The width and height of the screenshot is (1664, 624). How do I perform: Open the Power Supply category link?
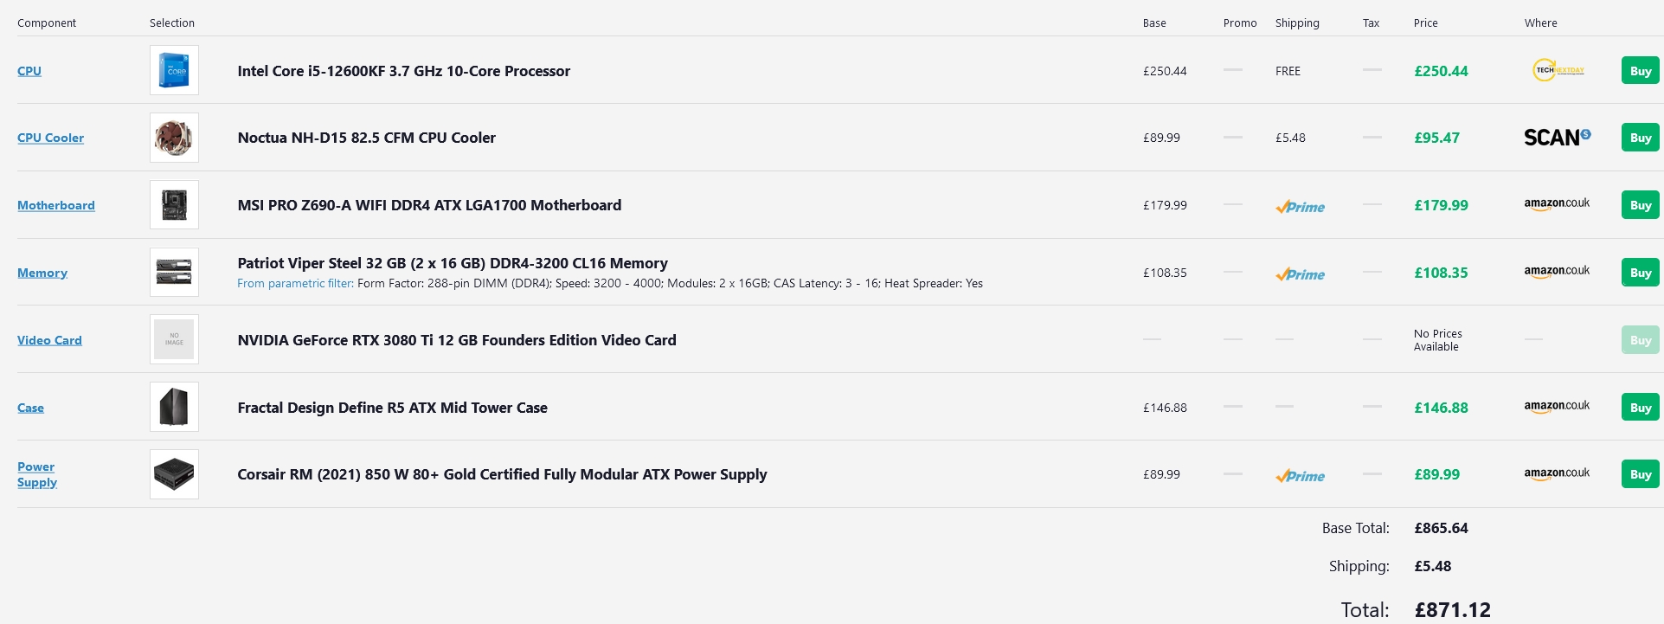click(x=37, y=474)
